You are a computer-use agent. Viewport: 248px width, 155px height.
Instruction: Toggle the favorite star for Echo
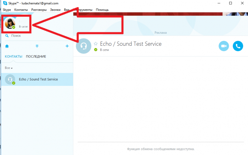[x=96, y=44]
